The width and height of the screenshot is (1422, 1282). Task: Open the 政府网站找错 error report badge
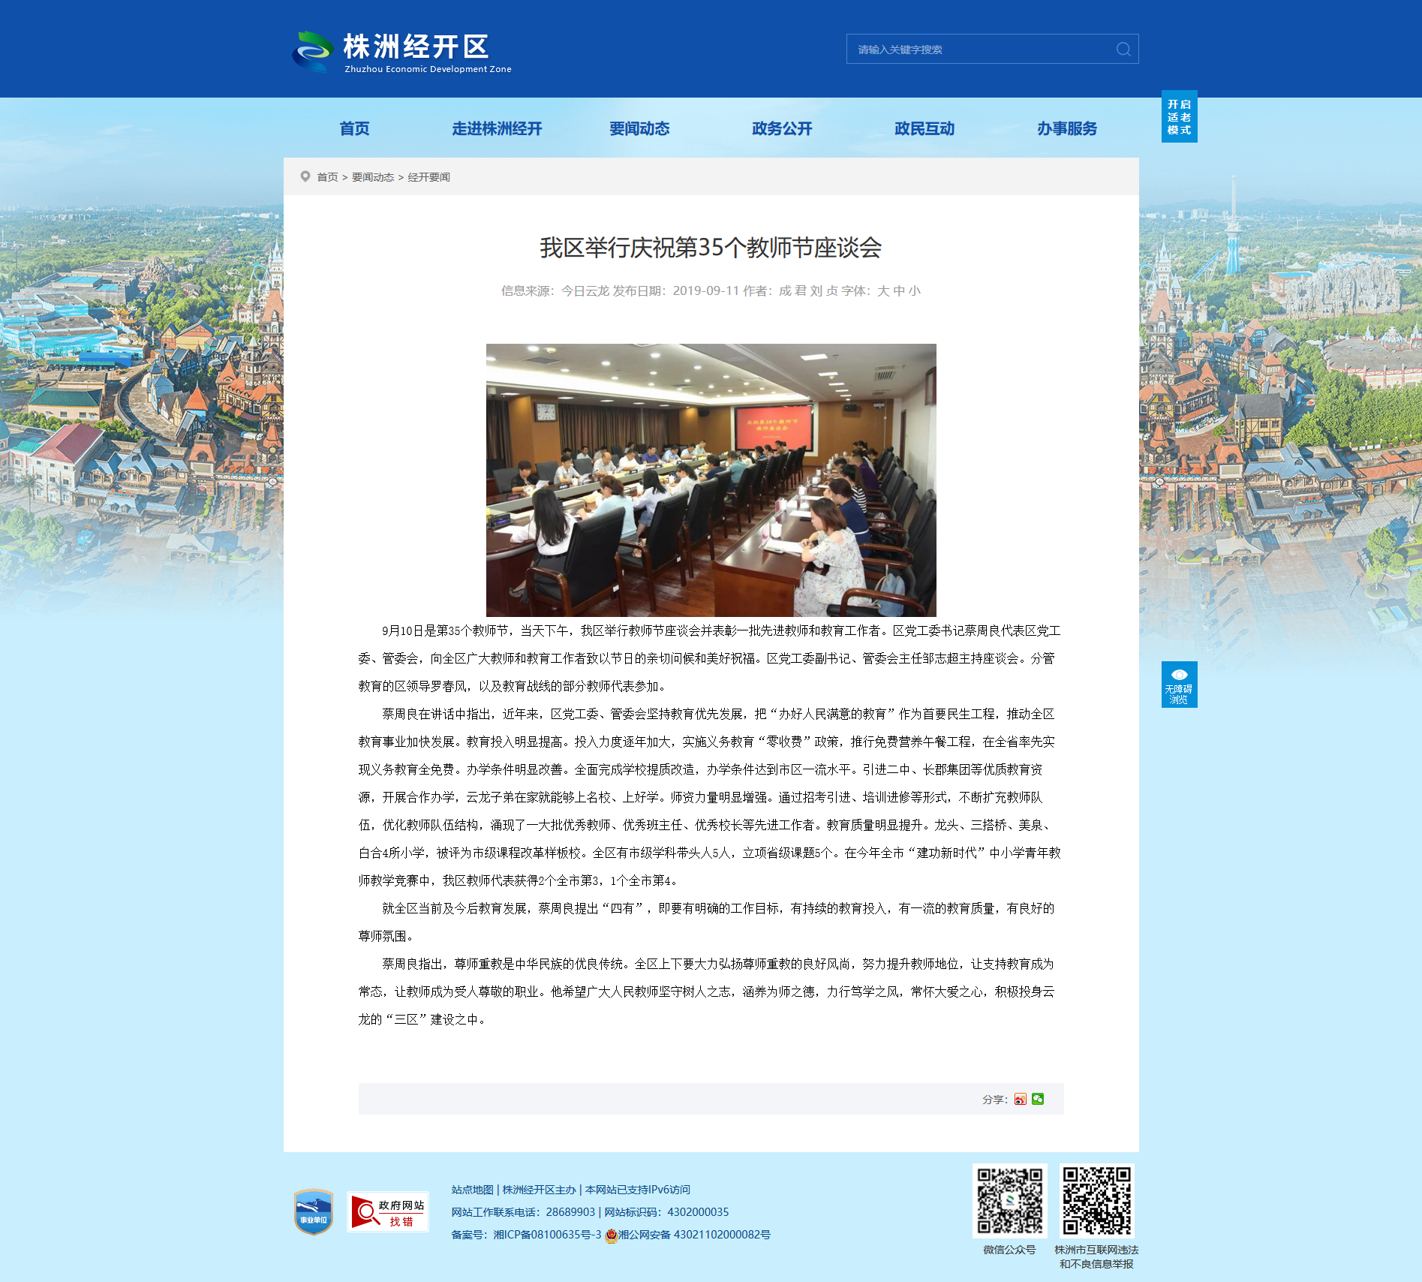click(x=388, y=1211)
